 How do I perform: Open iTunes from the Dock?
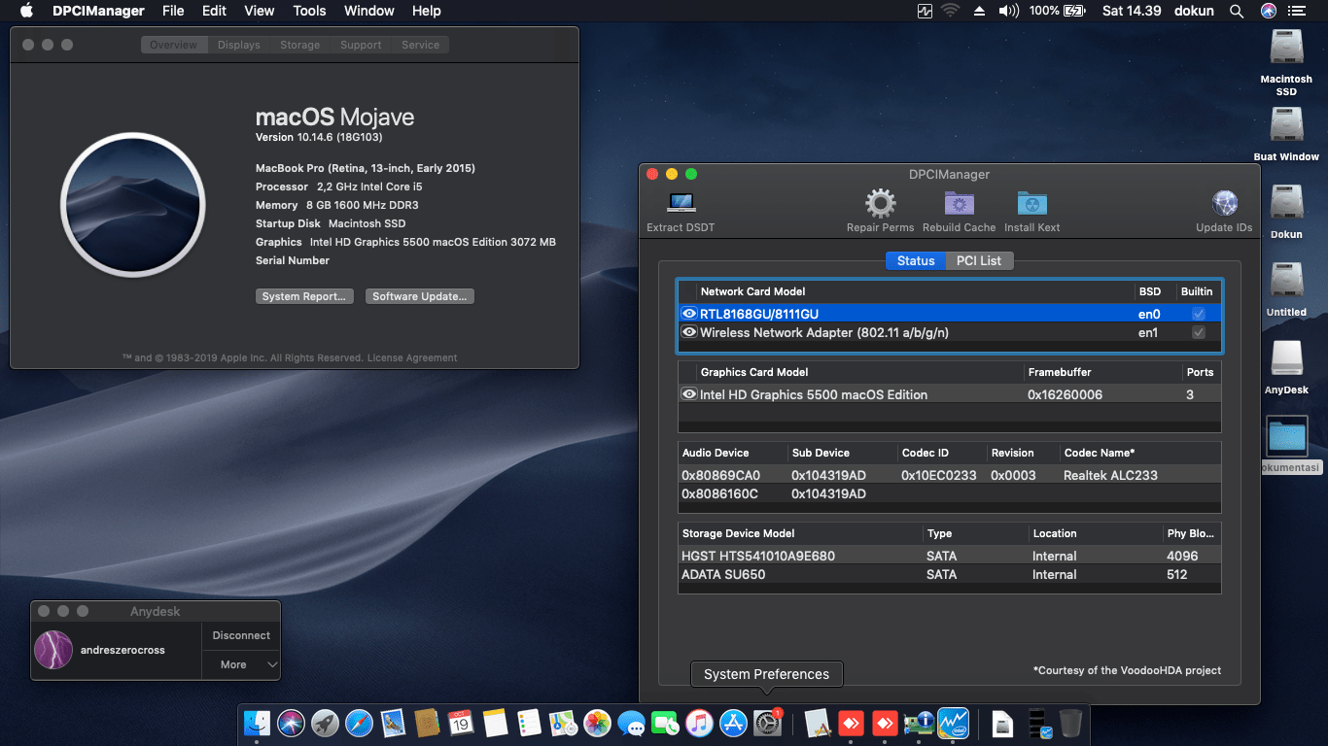[699, 723]
